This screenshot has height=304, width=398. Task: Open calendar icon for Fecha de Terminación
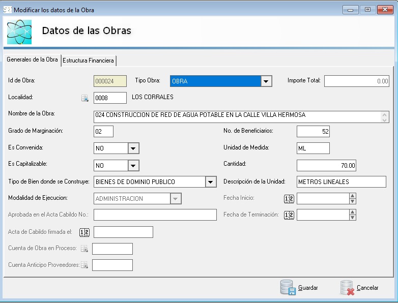(x=289, y=215)
